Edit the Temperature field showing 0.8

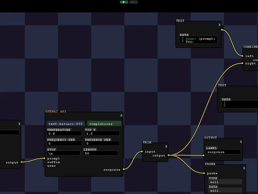(64, 133)
